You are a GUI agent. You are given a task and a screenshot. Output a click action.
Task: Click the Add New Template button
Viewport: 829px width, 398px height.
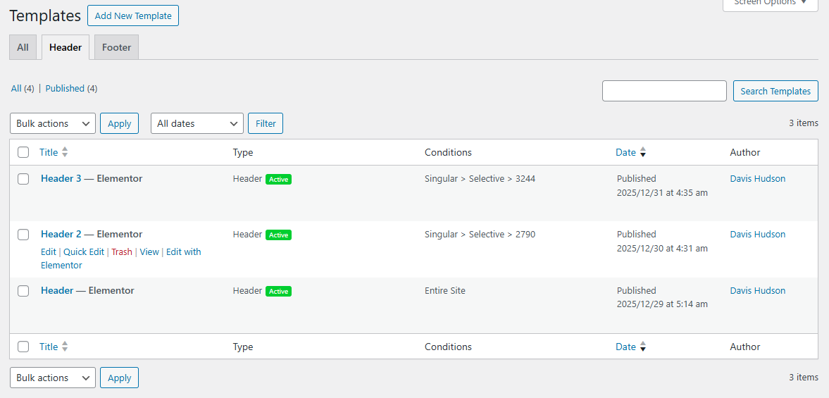pyautogui.click(x=132, y=16)
